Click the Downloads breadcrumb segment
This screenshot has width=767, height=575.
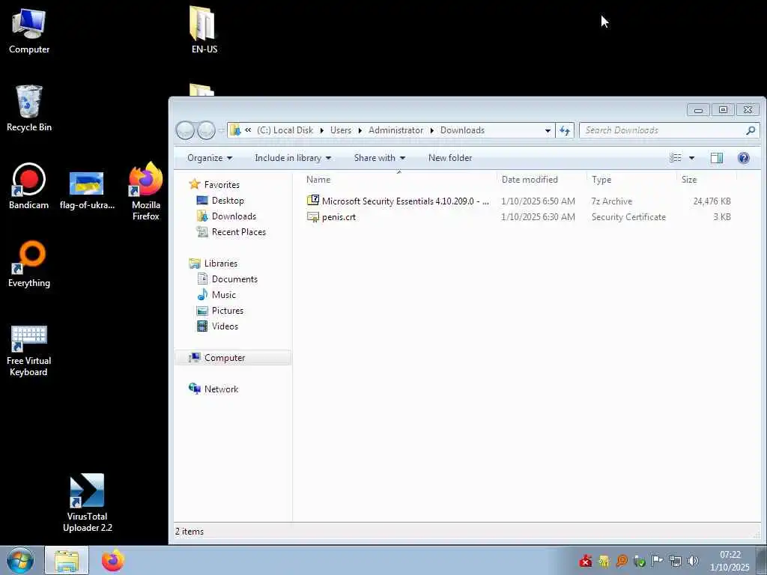[462, 130]
